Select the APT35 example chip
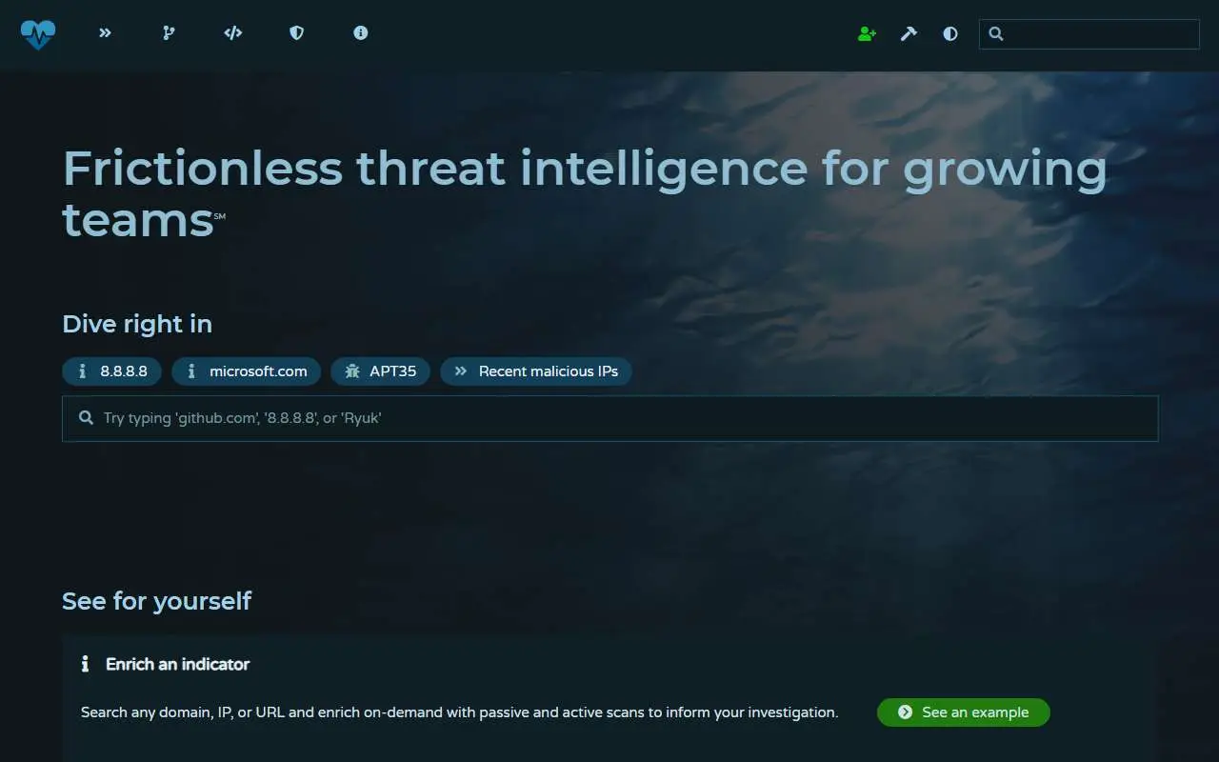The image size is (1219, 762). [x=381, y=371]
